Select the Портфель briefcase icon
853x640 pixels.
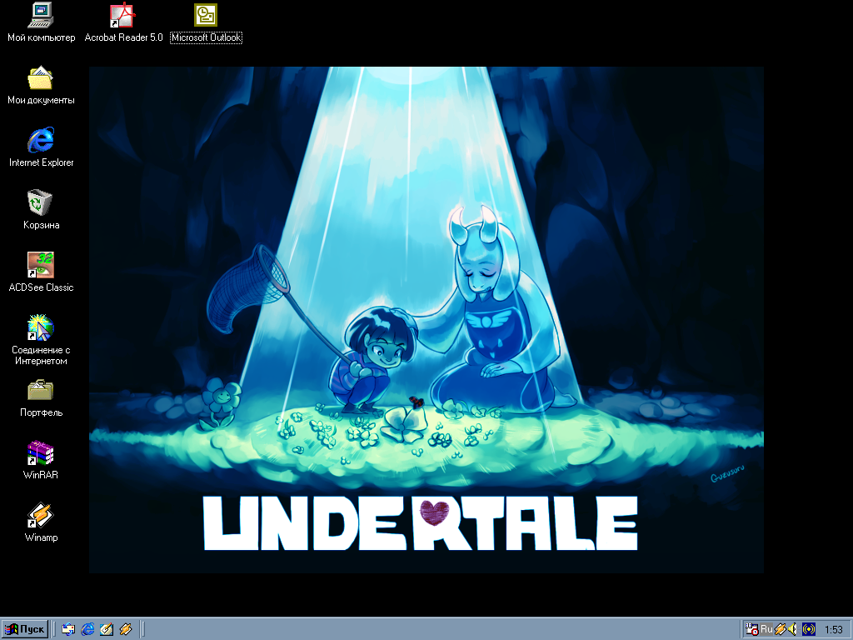pyautogui.click(x=41, y=390)
